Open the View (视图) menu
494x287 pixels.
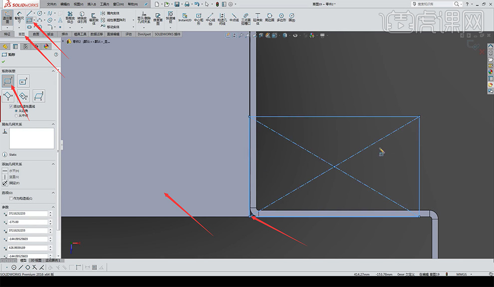[78, 4]
